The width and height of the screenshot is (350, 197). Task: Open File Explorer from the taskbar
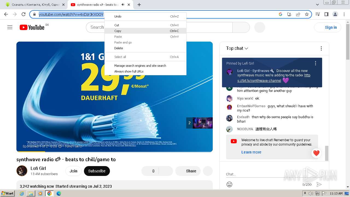click(31, 193)
